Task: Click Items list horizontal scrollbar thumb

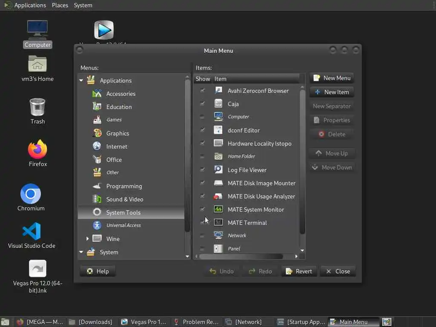Action: click(x=241, y=256)
